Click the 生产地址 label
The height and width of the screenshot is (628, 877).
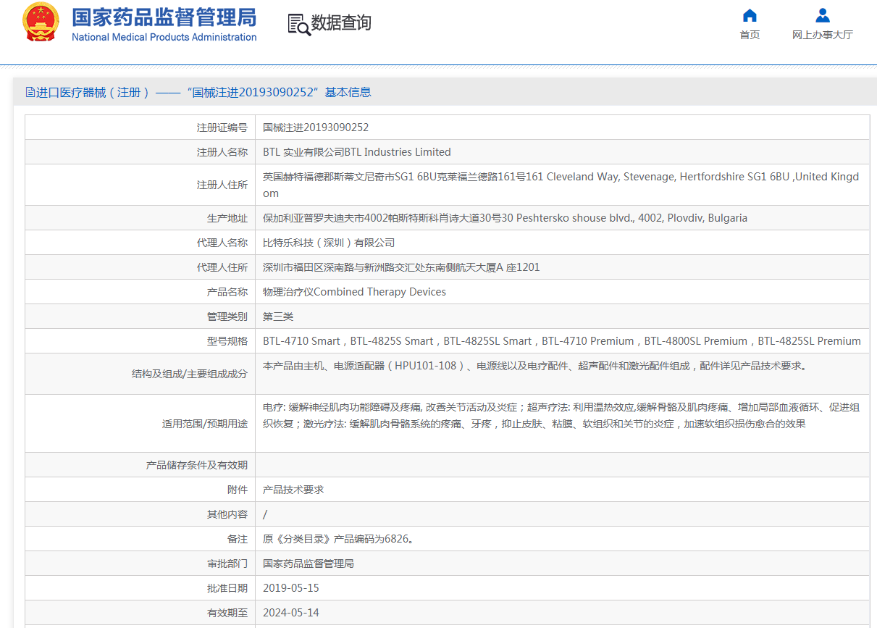pyautogui.click(x=227, y=218)
